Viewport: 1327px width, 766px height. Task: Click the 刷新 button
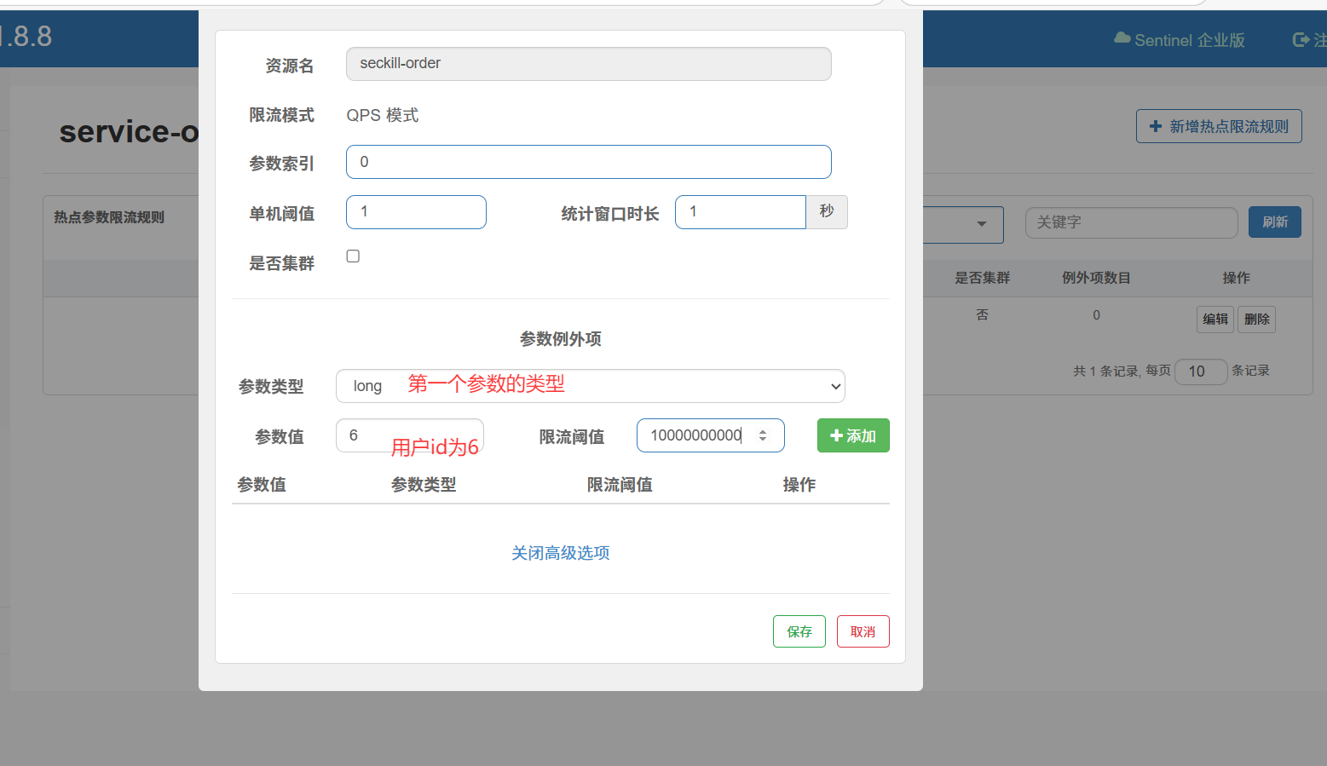(1274, 222)
